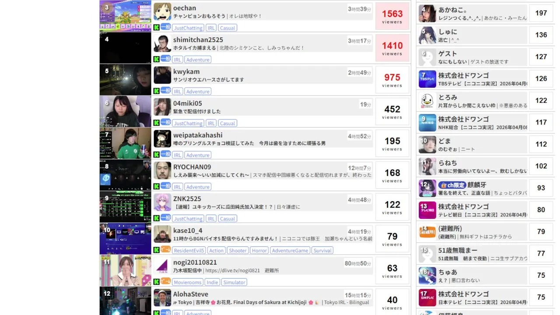Viewport: 560px width, 315px height.
Task: Open weipatakahashi's profile avatar
Action: [162, 139]
